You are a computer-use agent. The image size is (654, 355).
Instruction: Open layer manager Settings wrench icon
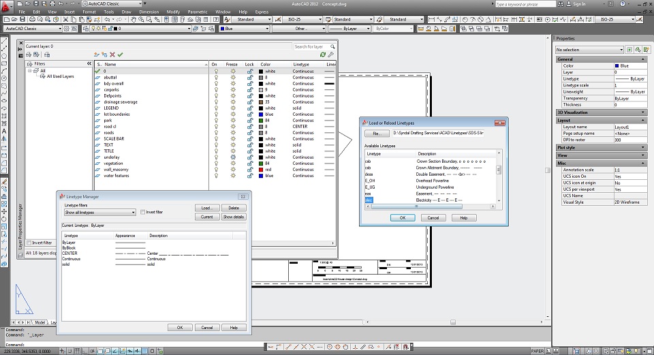click(x=331, y=55)
